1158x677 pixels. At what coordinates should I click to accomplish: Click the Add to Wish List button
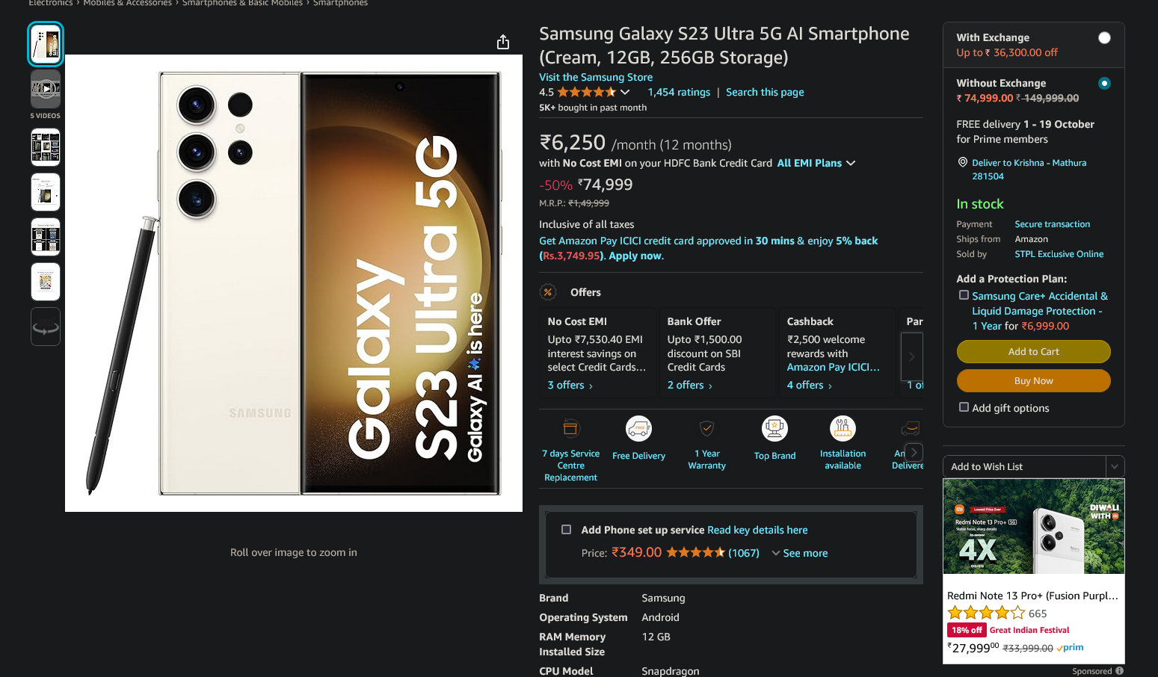pos(1024,466)
